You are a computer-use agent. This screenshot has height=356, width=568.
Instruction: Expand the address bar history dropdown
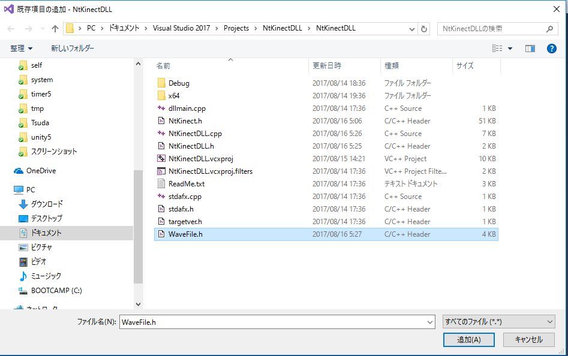click(412, 29)
